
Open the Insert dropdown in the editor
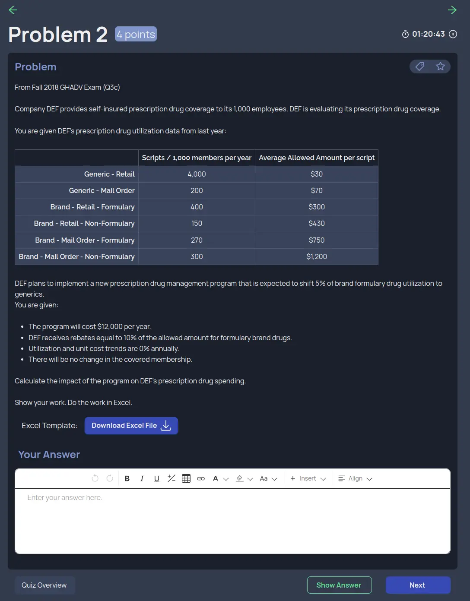[308, 478]
